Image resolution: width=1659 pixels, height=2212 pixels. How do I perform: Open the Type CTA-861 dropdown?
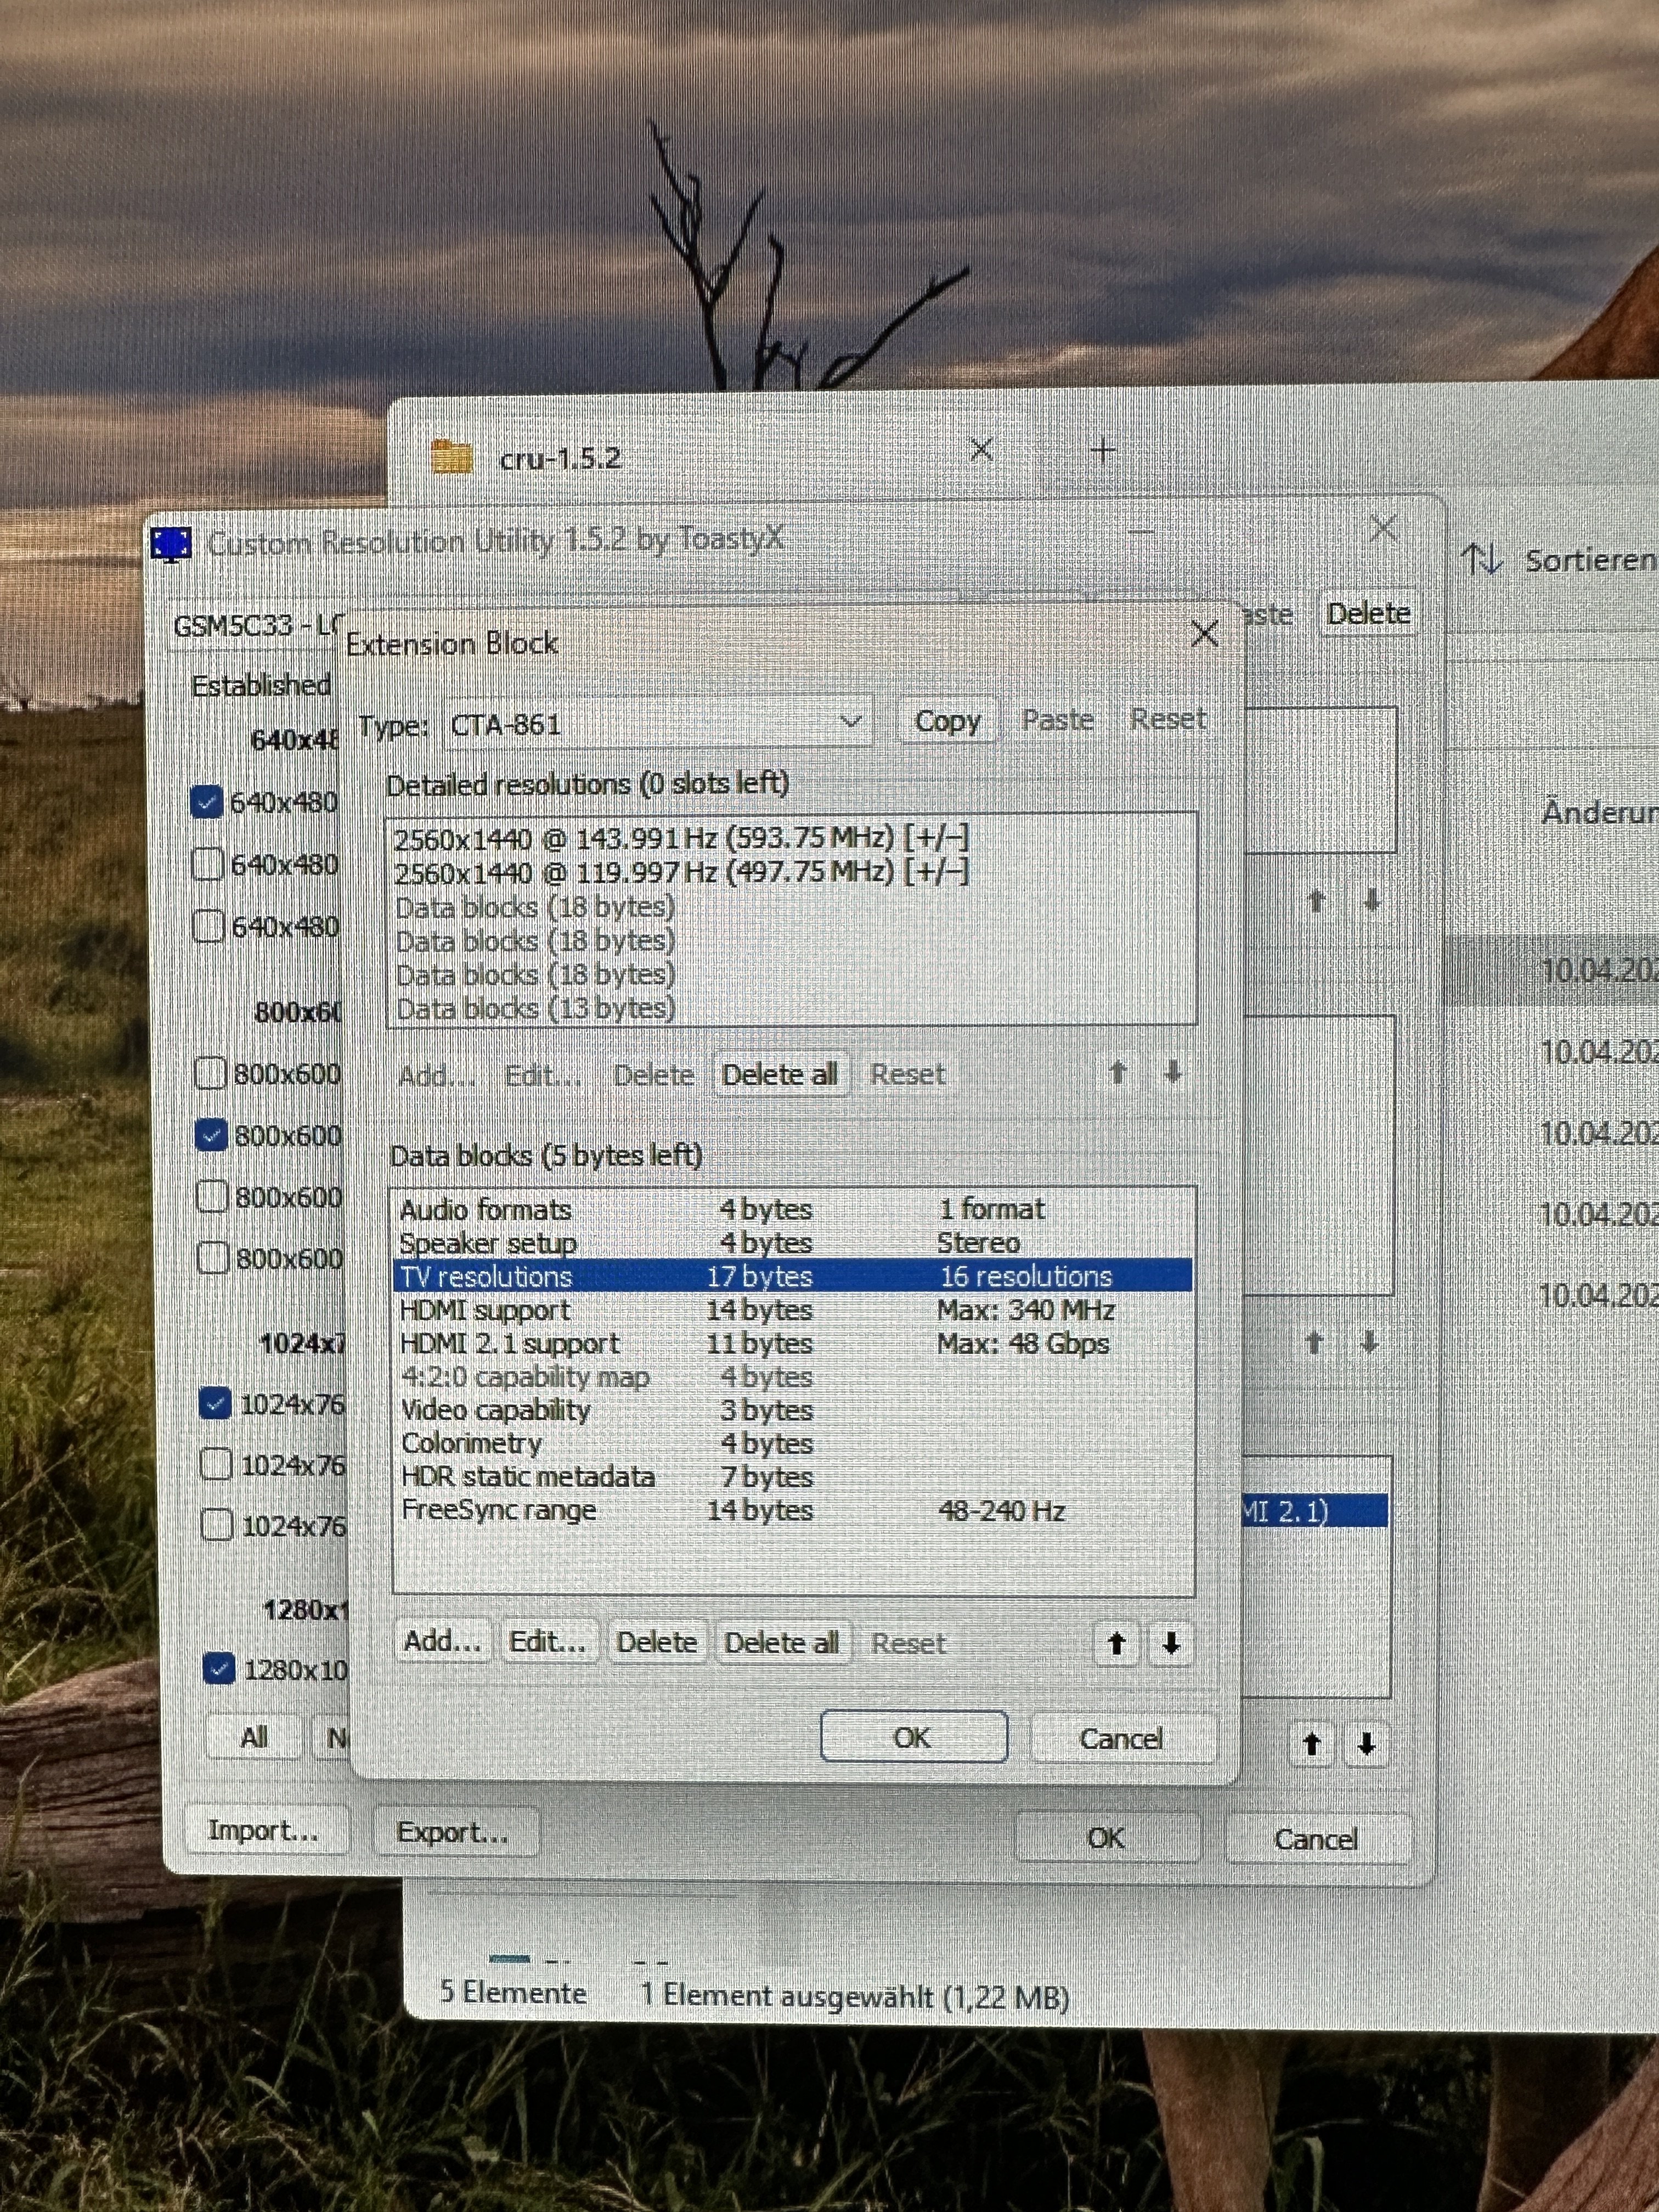click(851, 722)
